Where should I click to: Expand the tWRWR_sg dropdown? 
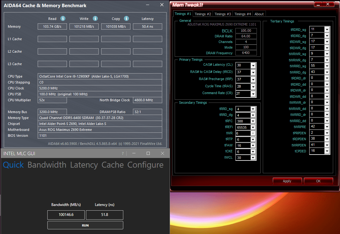click(x=327, y=54)
